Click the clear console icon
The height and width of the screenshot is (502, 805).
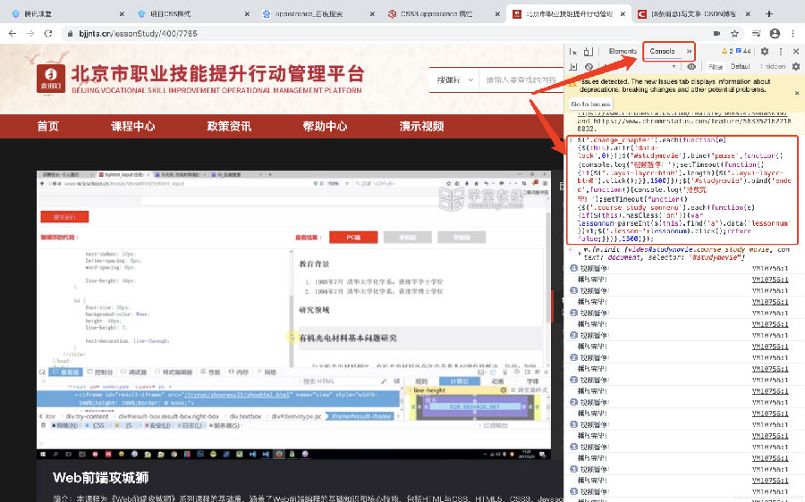tap(589, 67)
